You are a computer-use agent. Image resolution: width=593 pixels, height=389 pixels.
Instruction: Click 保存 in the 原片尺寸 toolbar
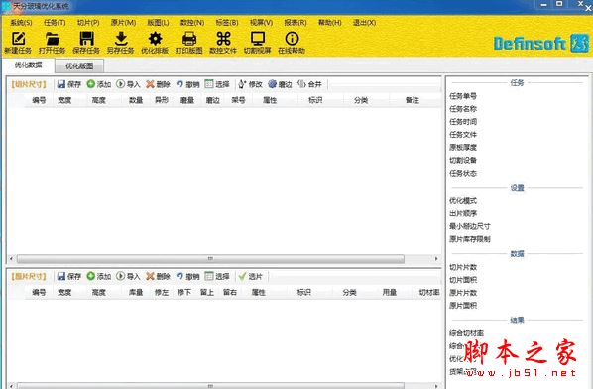[69, 276]
